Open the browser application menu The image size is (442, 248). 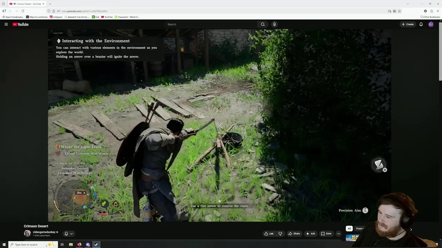point(438,11)
